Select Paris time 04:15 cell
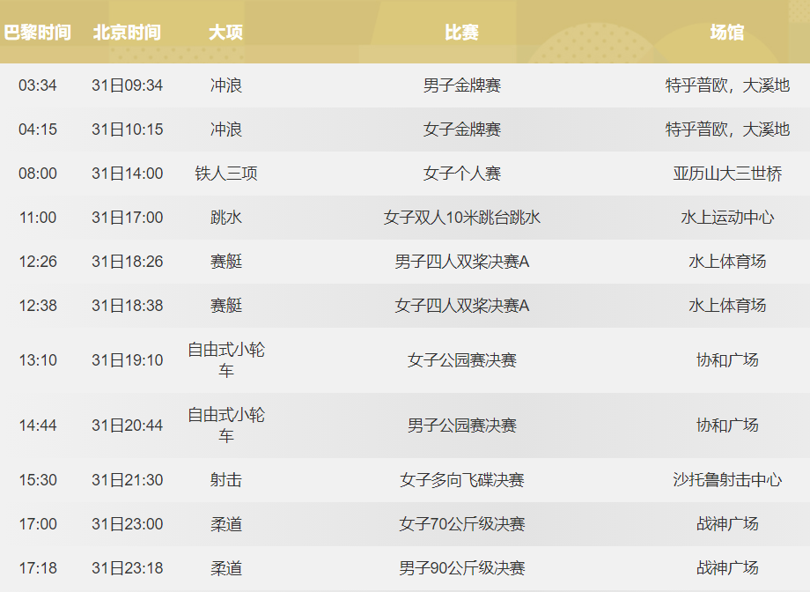 [38, 129]
